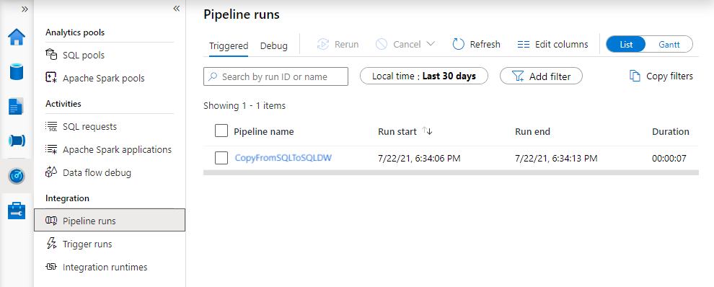Click the SQL pools icon
The width and height of the screenshot is (714, 287).
pos(51,55)
